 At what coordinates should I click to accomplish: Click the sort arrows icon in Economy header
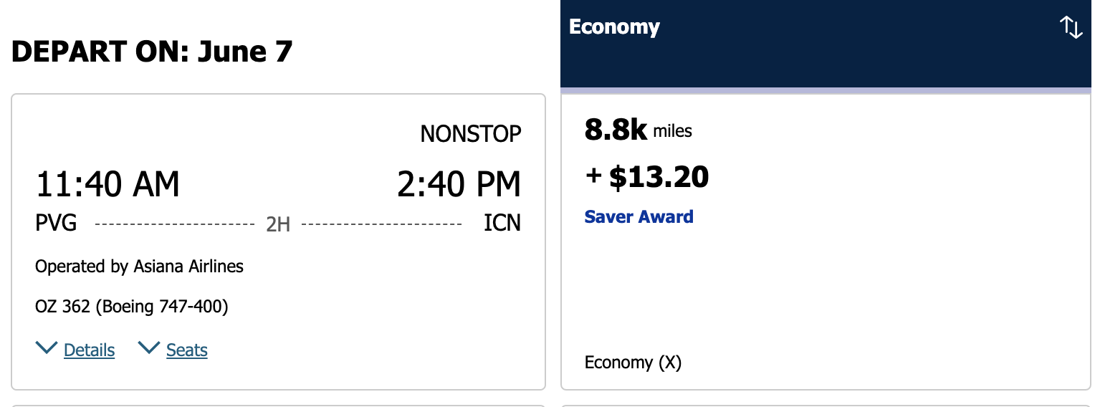(1071, 28)
